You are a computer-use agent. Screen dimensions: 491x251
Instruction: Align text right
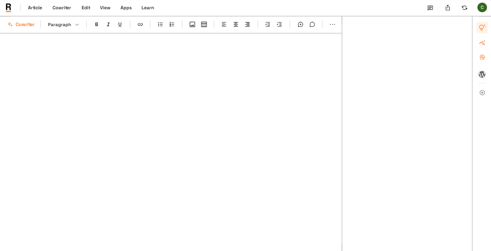pyautogui.click(x=248, y=24)
